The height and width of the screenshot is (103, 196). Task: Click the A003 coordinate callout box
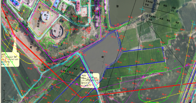click(90, 80)
